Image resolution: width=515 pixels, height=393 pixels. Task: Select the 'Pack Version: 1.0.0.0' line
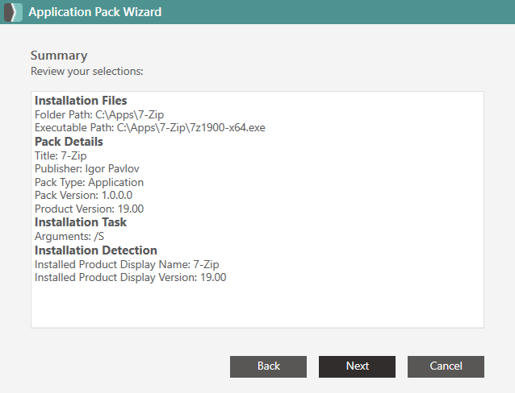pos(83,196)
